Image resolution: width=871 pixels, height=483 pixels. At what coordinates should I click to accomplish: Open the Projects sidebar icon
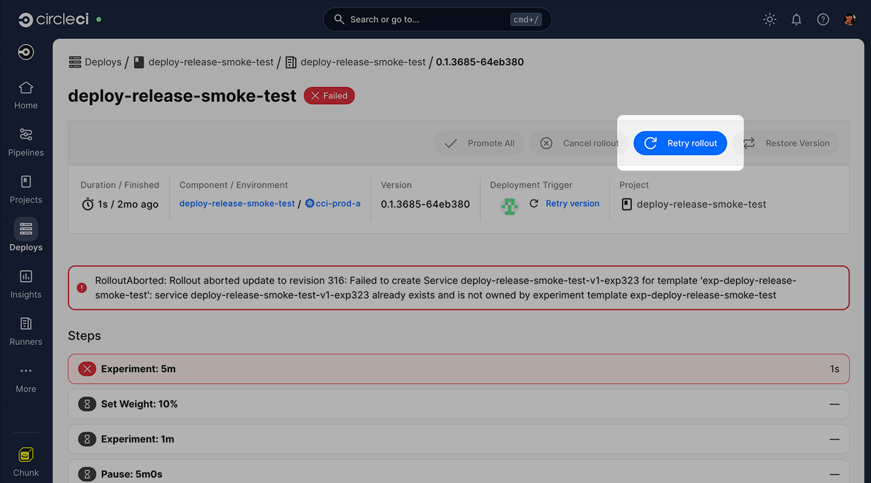click(25, 188)
